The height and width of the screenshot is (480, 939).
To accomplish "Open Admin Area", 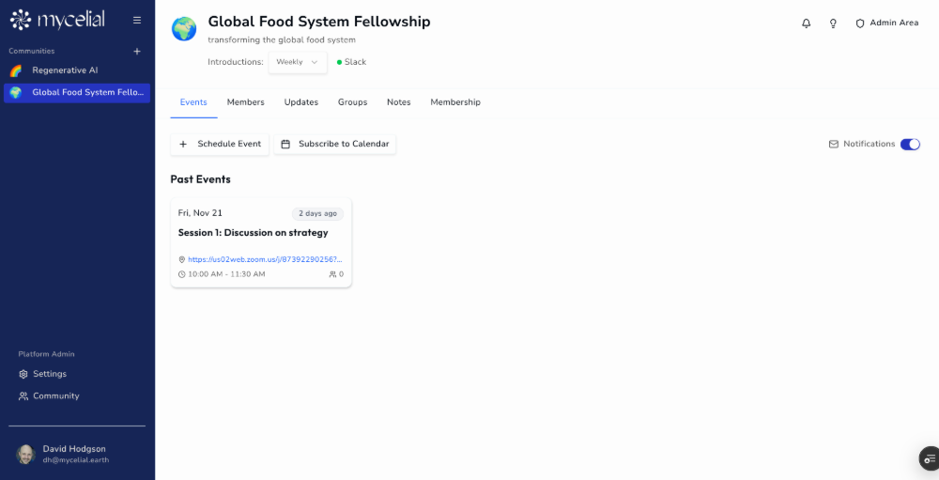I will pos(886,23).
